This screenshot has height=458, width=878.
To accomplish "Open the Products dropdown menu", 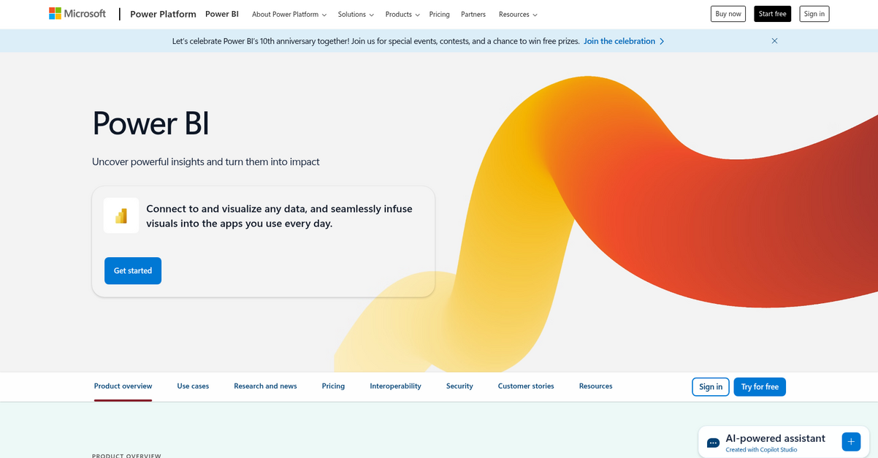I will (402, 14).
